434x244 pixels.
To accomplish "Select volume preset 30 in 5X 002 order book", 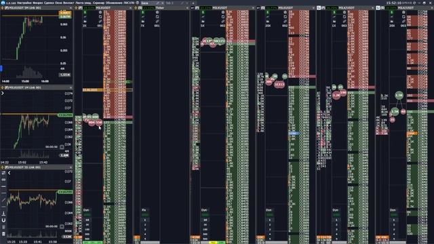I will tap(205, 224).
